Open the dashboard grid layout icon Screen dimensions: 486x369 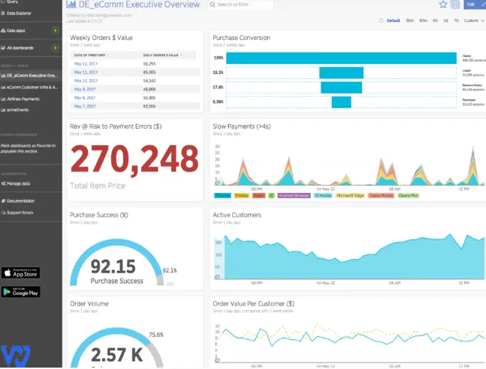click(455, 5)
